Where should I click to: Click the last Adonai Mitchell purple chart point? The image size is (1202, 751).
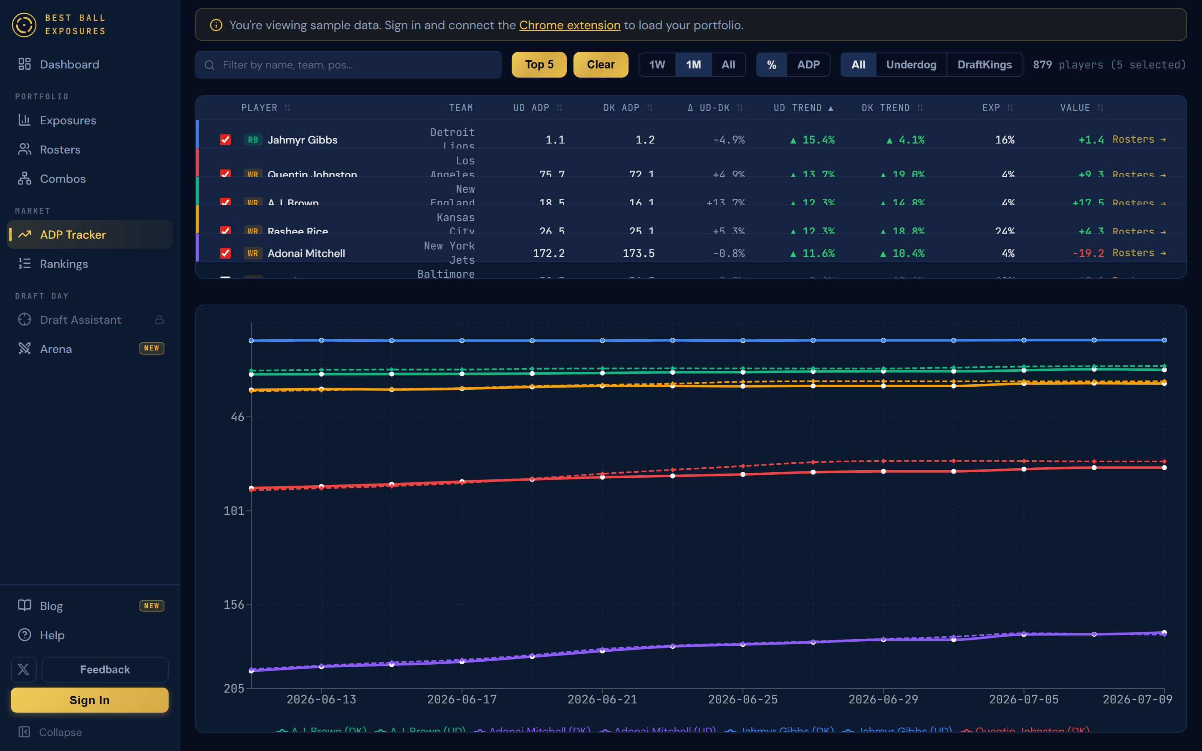tap(1164, 633)
